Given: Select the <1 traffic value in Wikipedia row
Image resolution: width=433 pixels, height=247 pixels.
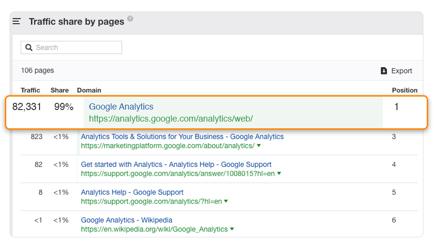Looking at the screenshot, I should coord(38,220).
